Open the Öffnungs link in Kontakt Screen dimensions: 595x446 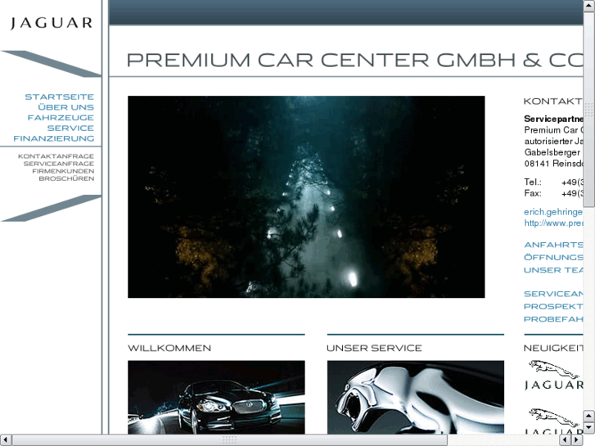tap(553, 257)
